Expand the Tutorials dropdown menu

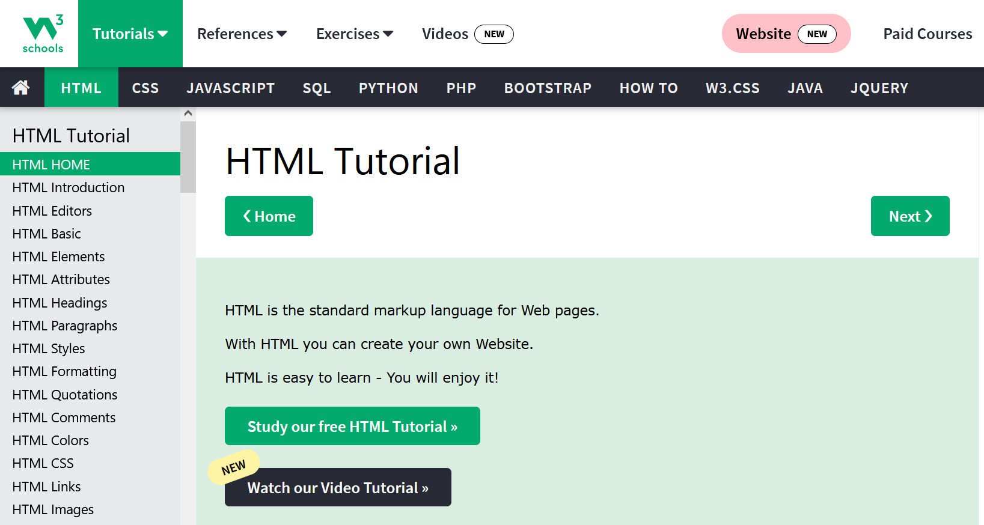[x=130, y=34]
